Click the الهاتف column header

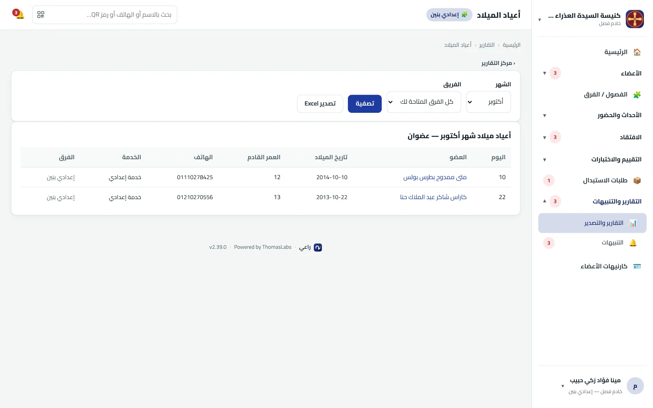(203, 157)
